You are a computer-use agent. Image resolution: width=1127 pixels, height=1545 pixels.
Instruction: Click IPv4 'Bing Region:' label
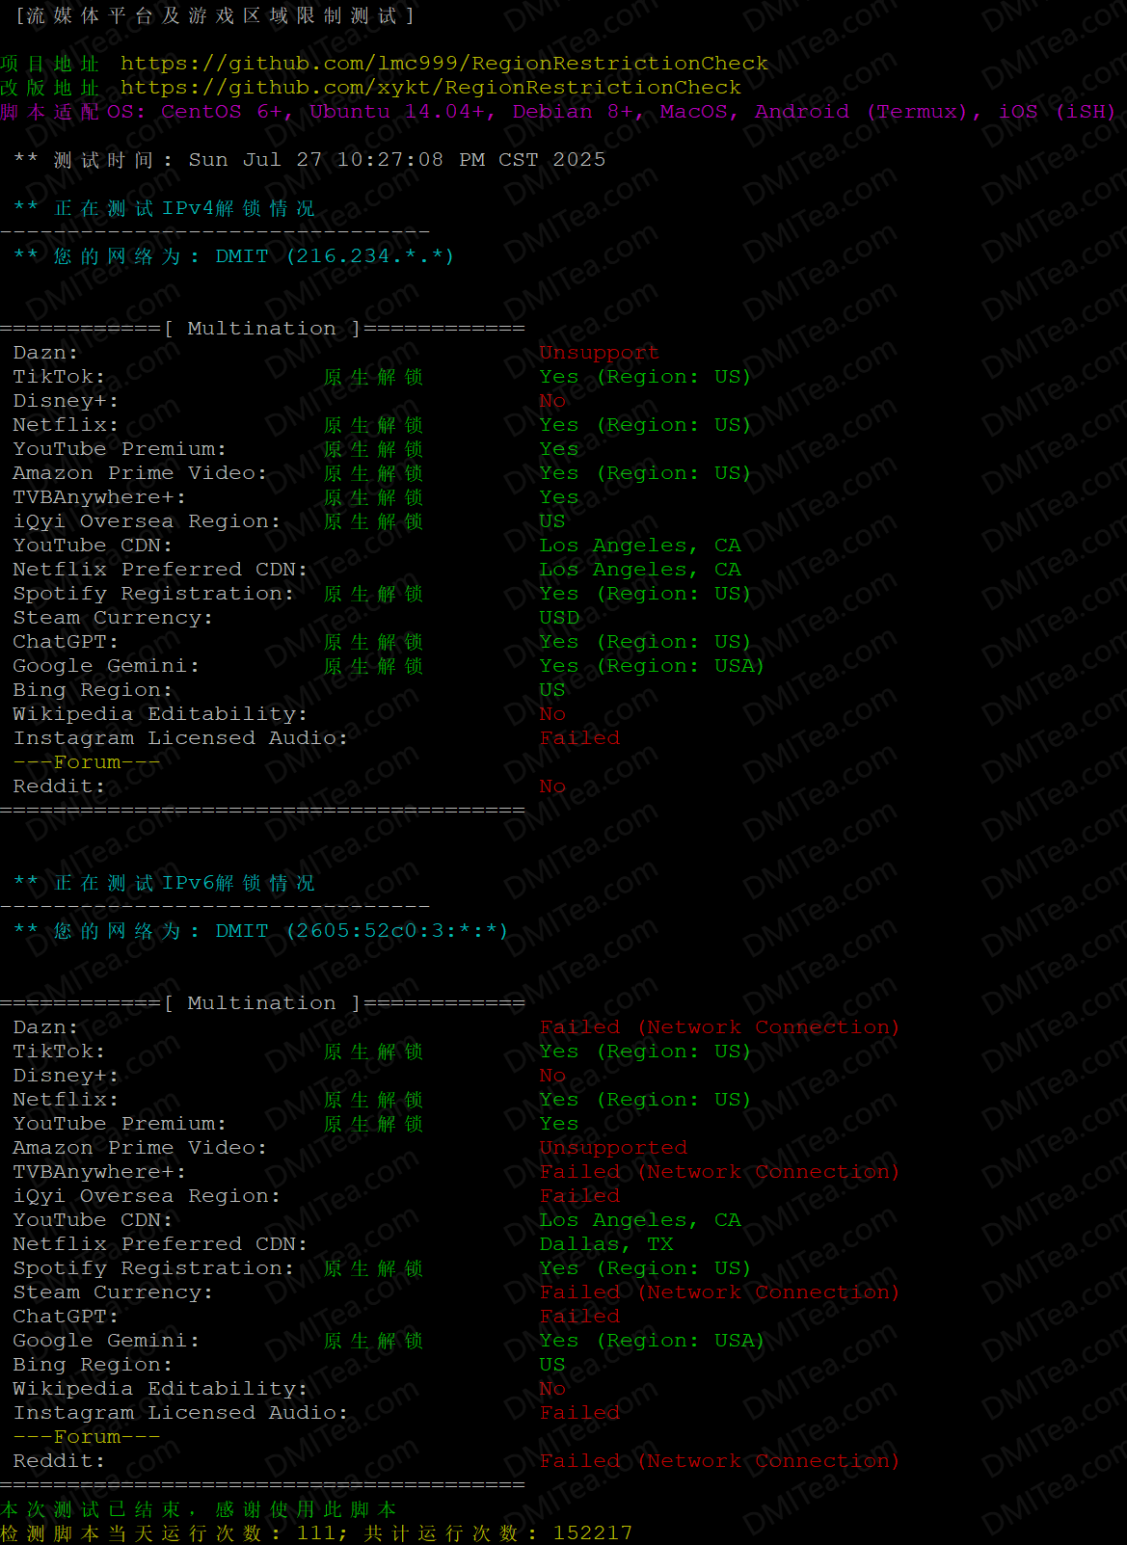[93, 690]
